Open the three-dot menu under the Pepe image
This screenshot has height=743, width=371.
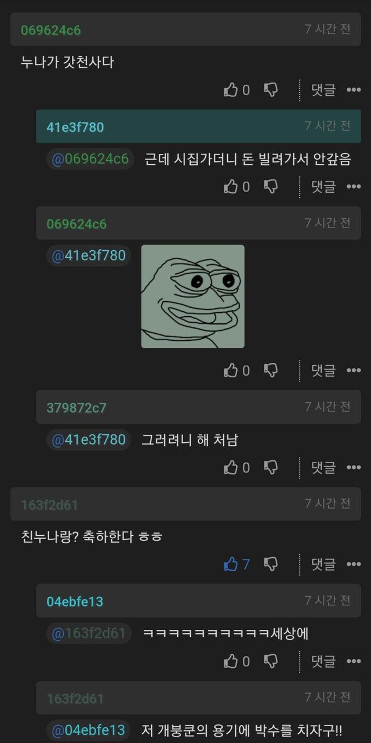[354, 370]
